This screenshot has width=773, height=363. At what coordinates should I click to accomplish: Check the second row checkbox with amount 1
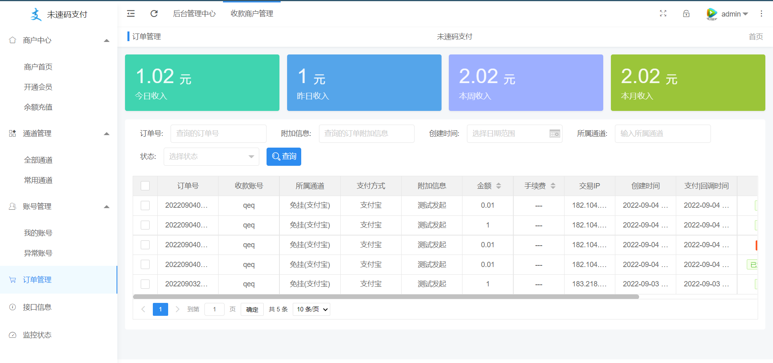tap(145, 225)
